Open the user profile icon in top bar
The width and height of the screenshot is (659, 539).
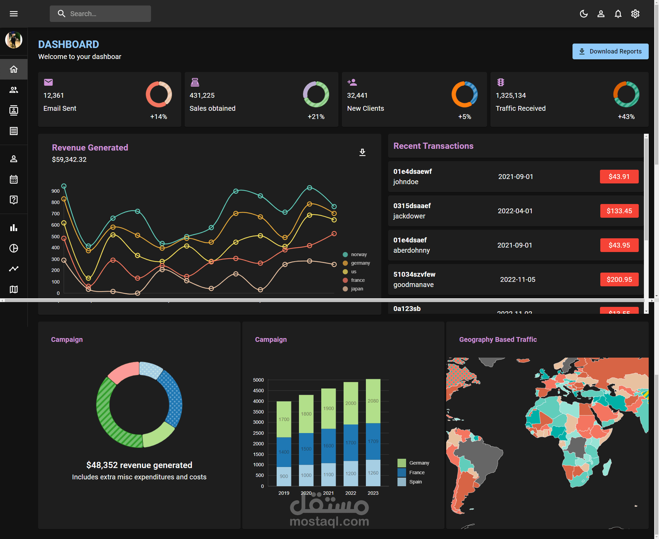pos(601,14)
